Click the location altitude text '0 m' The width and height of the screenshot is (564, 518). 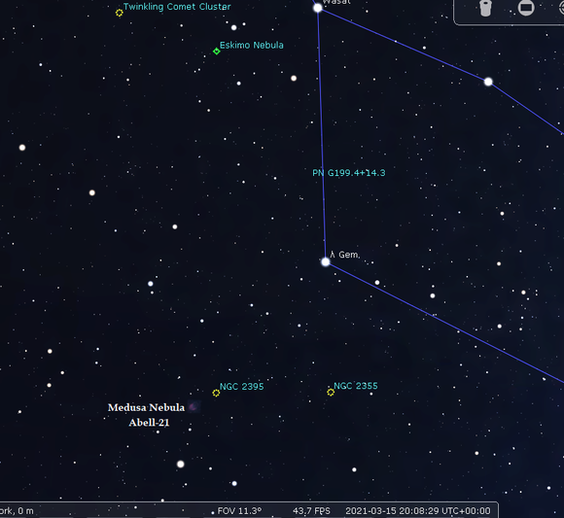pos(25,511)
